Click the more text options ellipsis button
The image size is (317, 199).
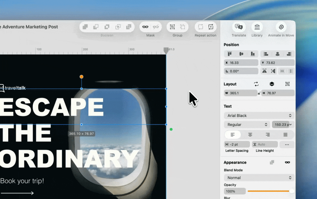[x=287, y=144]
